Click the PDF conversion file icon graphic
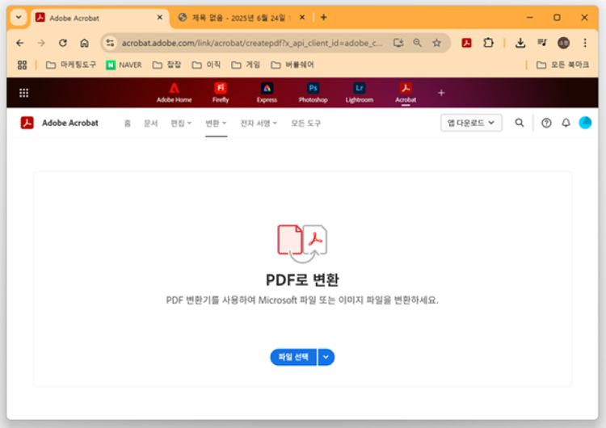Image resolution: width=606 pixels, height=428 pixels. (302, 244)
